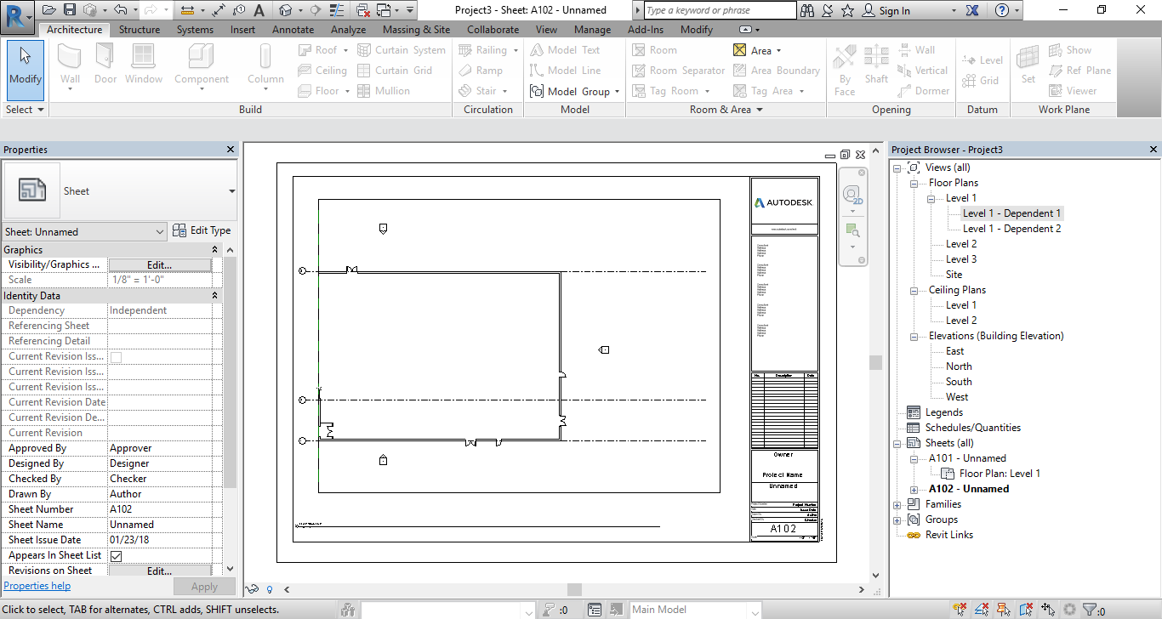Select Floor Plan: Level 1 under sheet A101
This screenshot has height=619, width=1162.
(1000, 474)
